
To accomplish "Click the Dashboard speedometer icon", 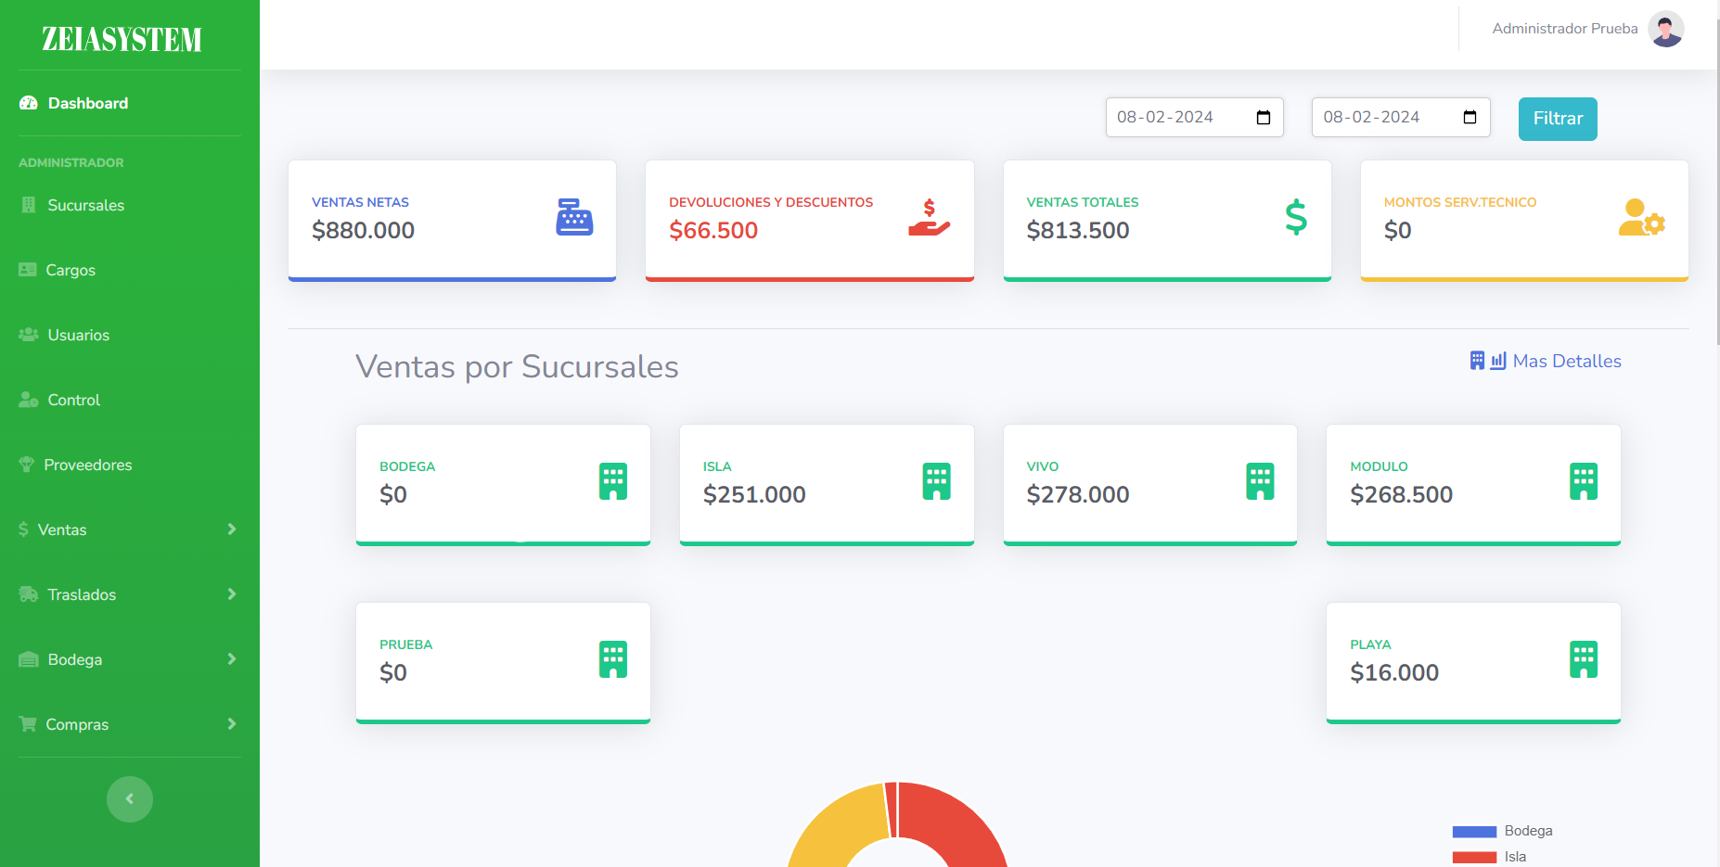I will 27,103.
